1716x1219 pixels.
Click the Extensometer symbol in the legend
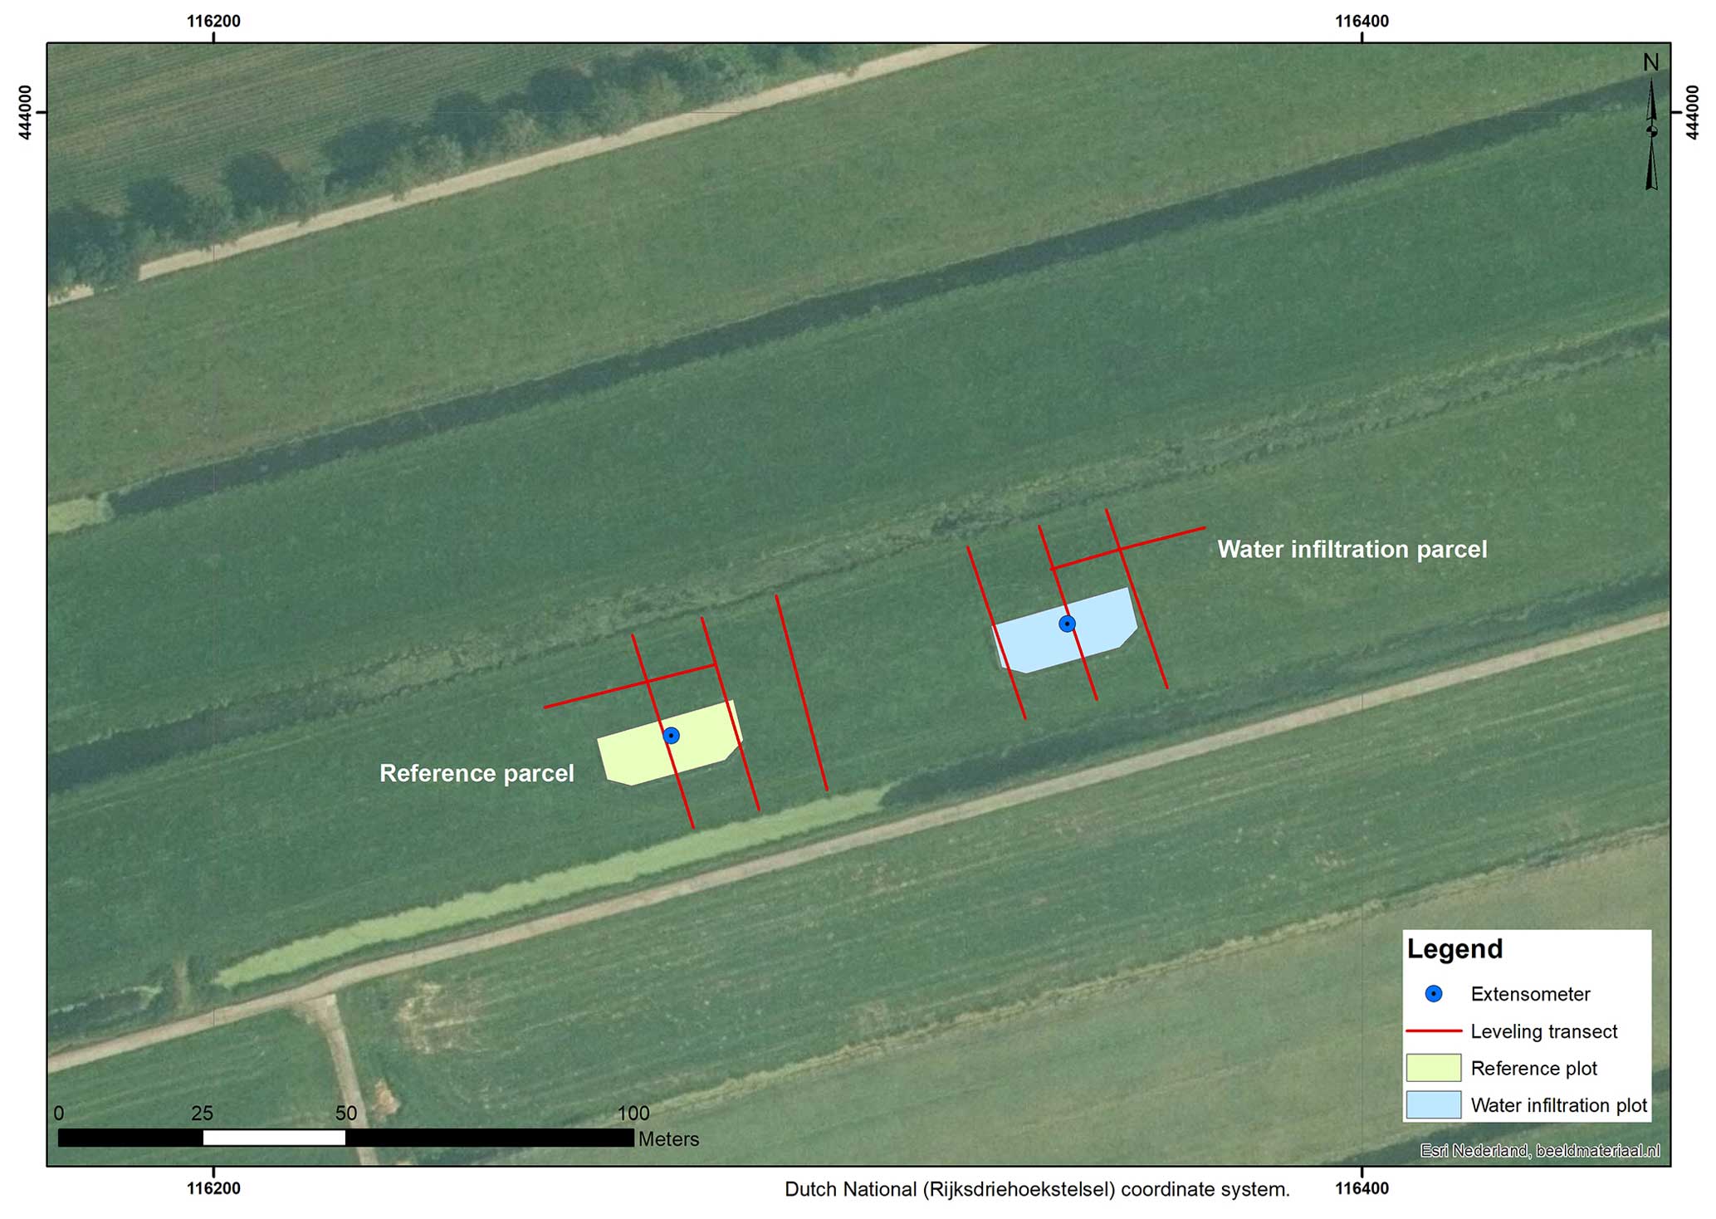(1433, 994)
